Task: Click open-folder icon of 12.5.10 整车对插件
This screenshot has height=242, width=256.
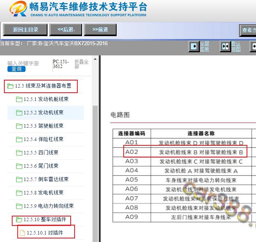Action: [x=19, y=220]
